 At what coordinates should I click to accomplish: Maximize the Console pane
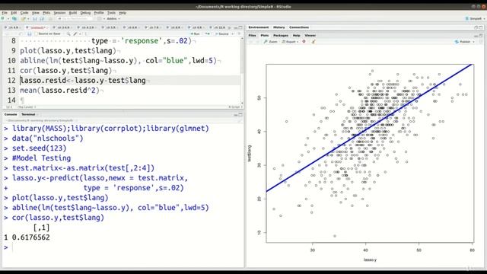coord(240,115)
